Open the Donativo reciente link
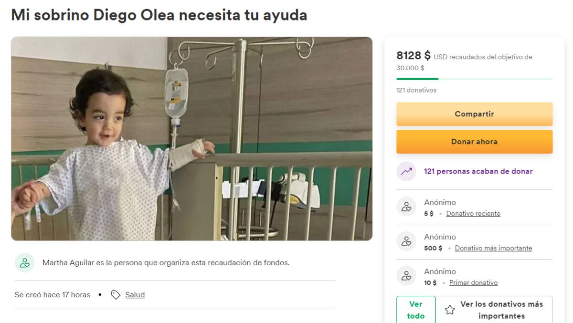Screen dimensions: 573x323 tap(473, 214)
